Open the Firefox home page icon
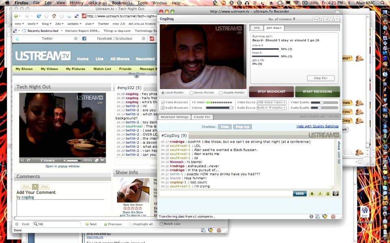 (54, 16)
